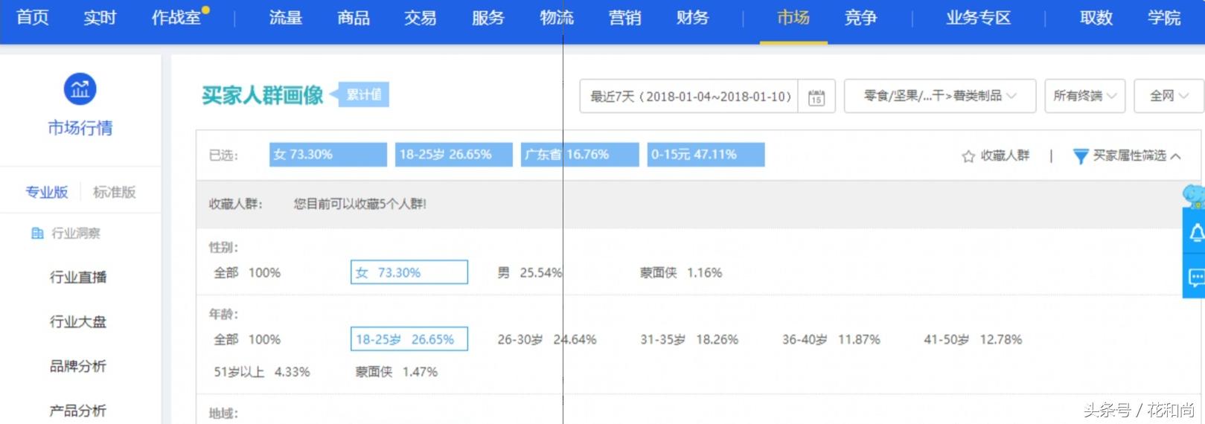The height and width of the screenshot is (424, 1205).
Task: Expand the 所有终端 dropdown
Action: click(x=1085, y=96)
